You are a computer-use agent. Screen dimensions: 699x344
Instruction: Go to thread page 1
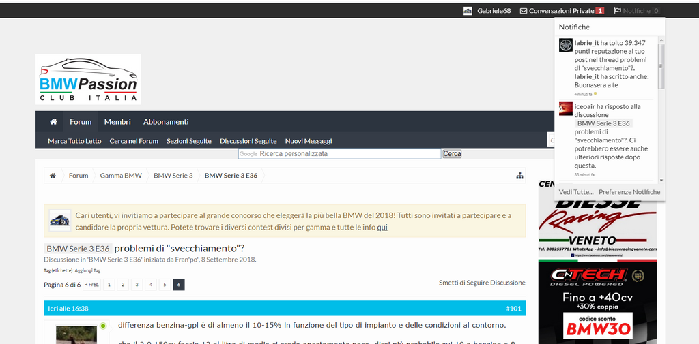(x=109, y=285)
